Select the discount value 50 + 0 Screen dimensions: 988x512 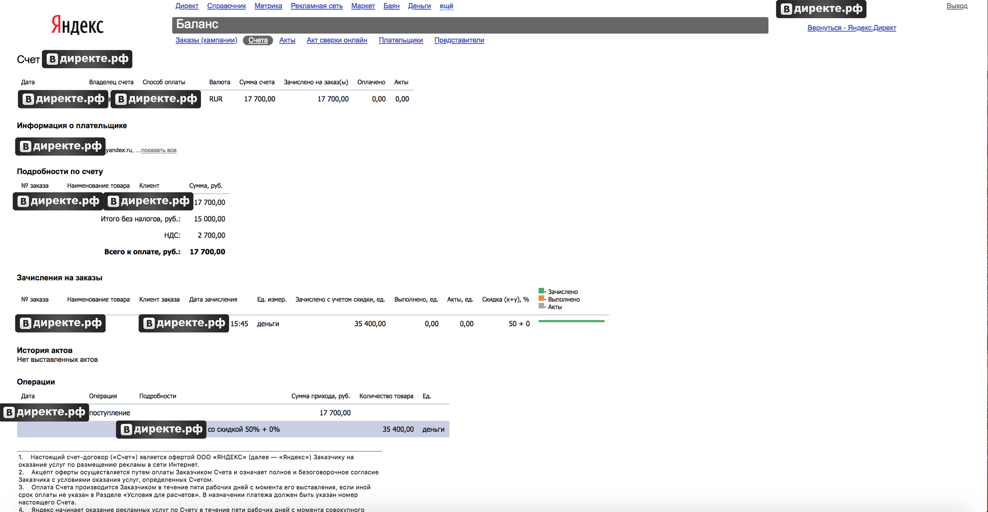click(x=519, y=324)
